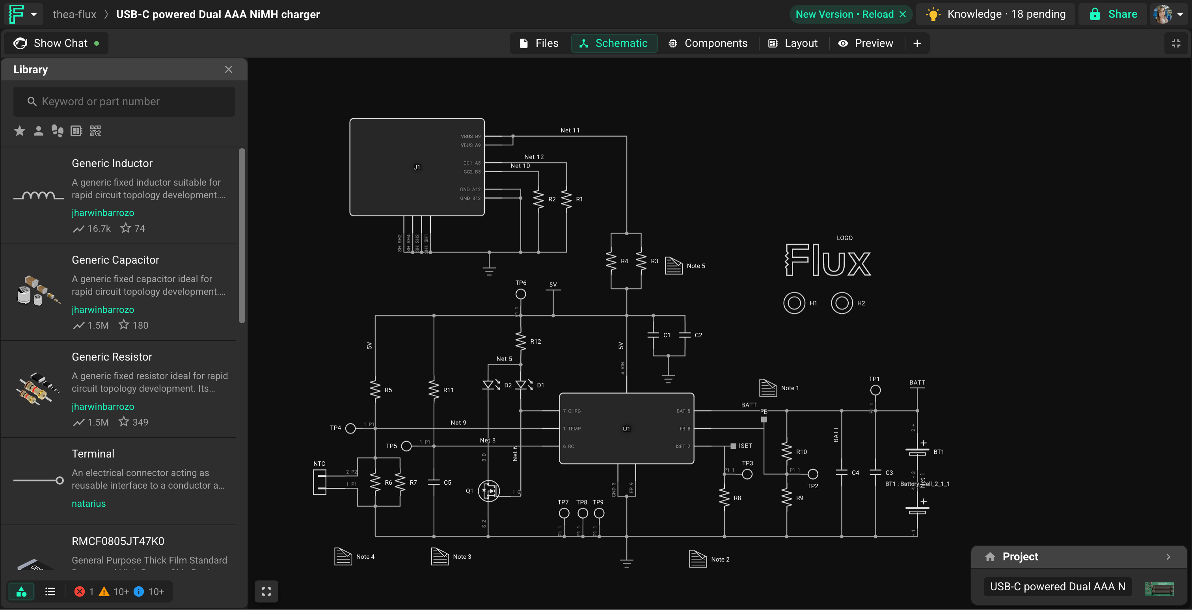
Task: Filter library by my parts (person icon)
Action: [38, 131]
